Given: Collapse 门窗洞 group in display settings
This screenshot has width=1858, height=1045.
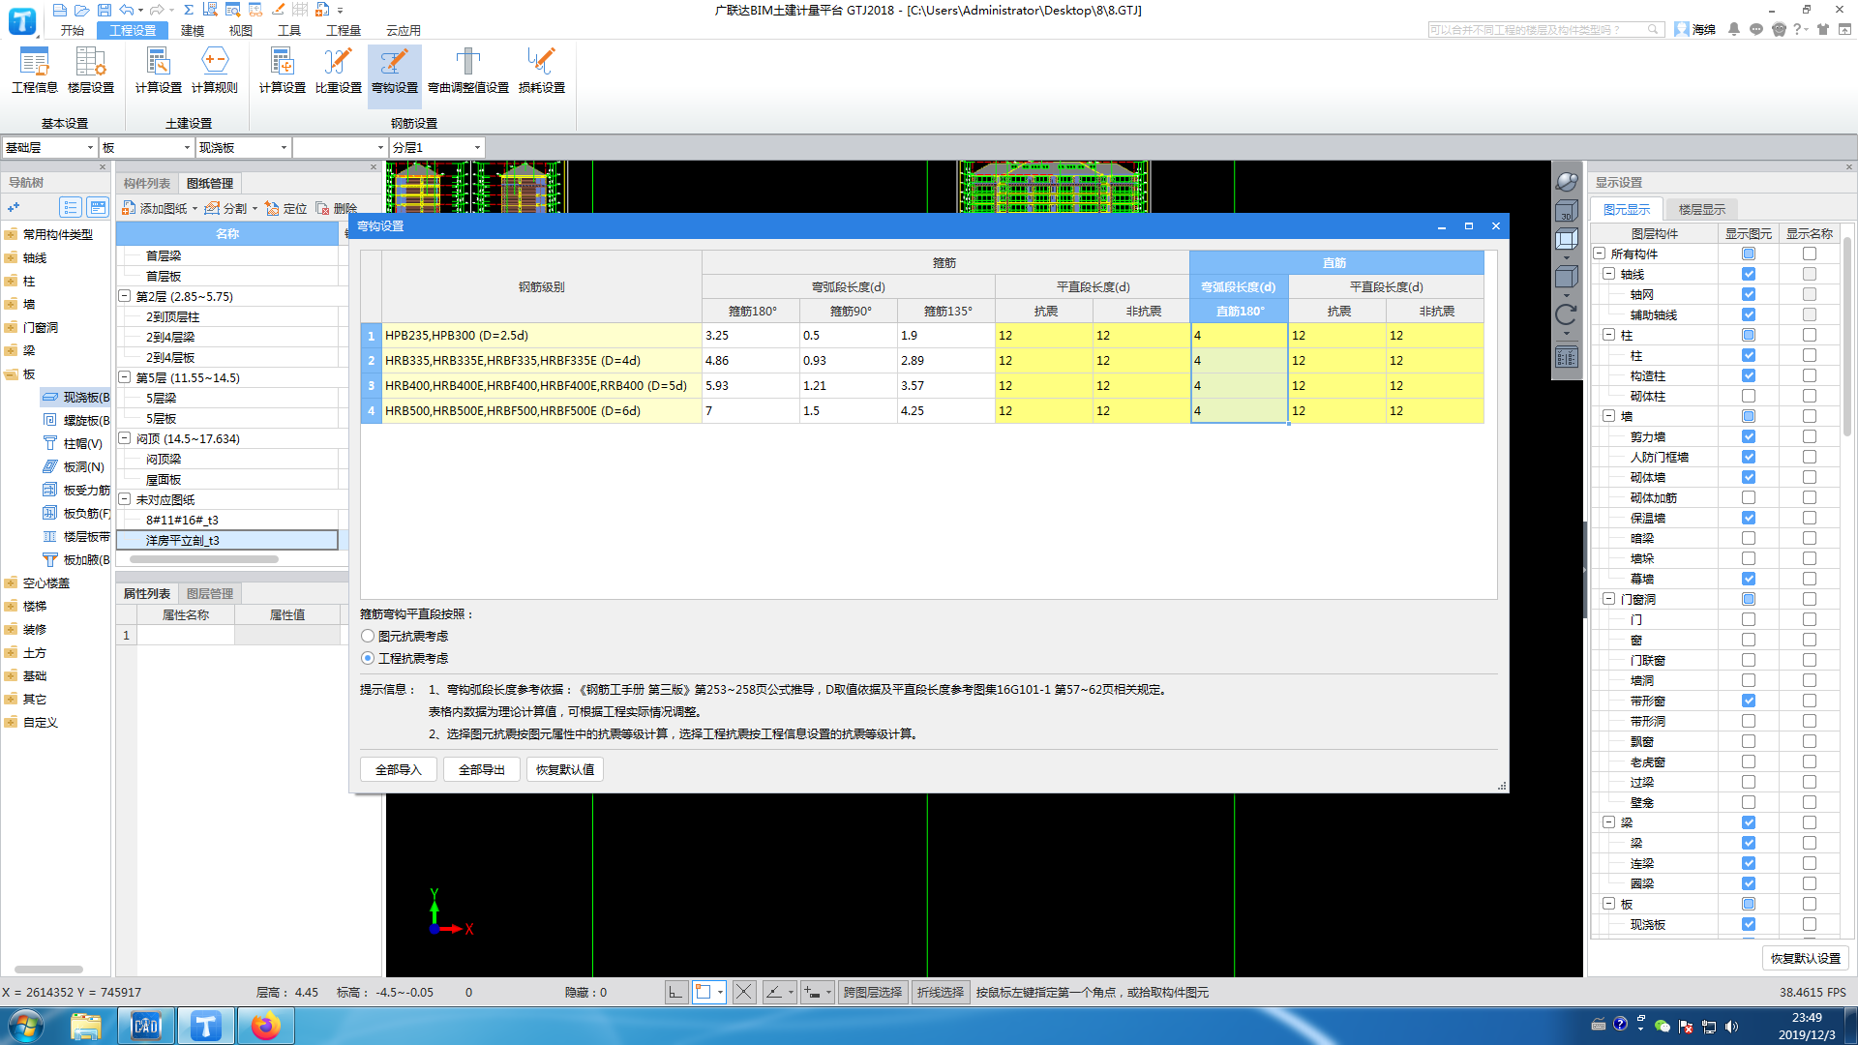Looking at the screenshot, I should 1608,599.
